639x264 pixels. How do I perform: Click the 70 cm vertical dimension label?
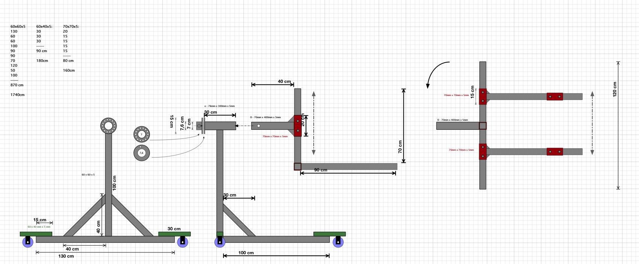(400, 147)
